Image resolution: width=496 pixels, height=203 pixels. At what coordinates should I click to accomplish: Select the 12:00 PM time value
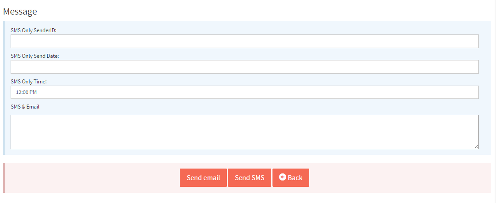(x=26, y=93)
